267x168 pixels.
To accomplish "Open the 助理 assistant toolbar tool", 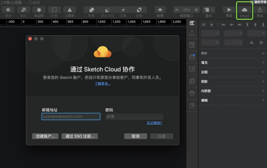I will [x=160, y=10].
